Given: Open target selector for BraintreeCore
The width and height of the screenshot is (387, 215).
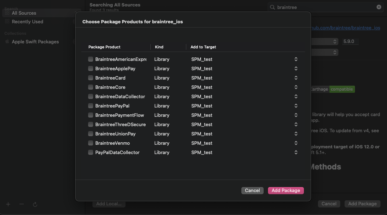Looking at the screenshot, I should pyautogui.click(x=296, y=87).
